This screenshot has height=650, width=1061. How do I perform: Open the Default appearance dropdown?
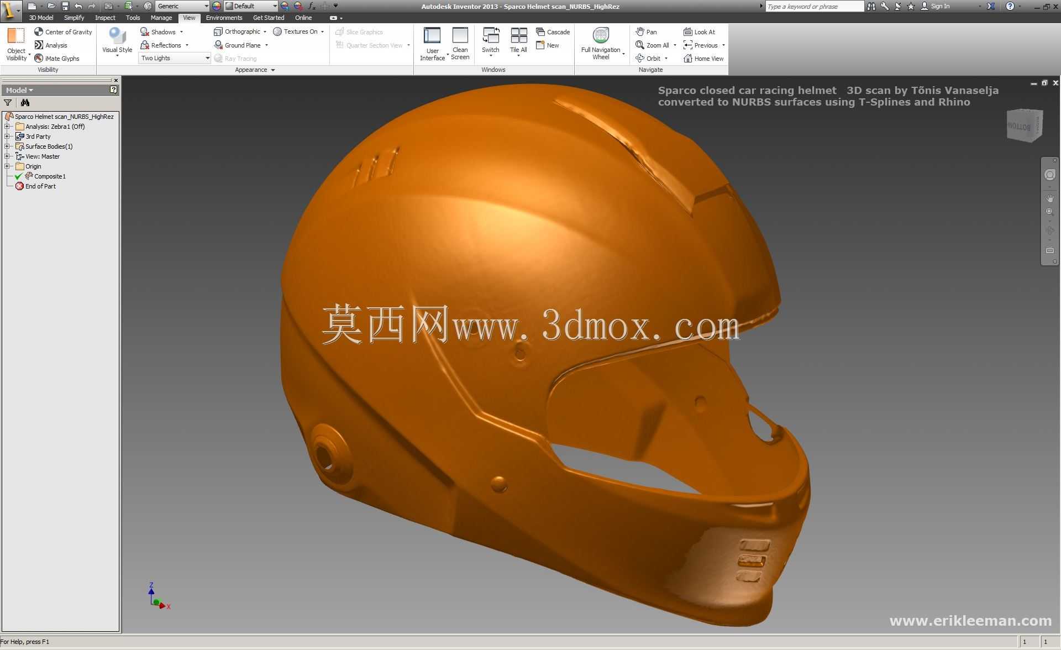251,6
